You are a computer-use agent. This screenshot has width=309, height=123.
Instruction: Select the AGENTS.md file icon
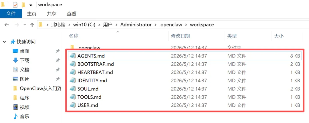click(73, 56)
